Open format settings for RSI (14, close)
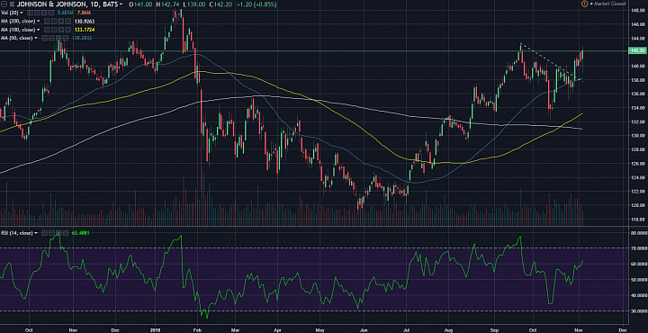The width and height of the screenshot is (648, 333). (x=50, y=233)
